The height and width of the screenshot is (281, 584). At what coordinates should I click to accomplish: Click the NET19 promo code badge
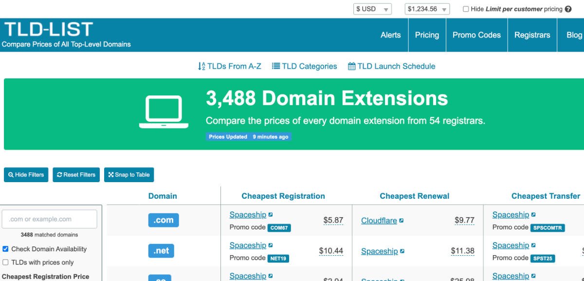point(278,258)
